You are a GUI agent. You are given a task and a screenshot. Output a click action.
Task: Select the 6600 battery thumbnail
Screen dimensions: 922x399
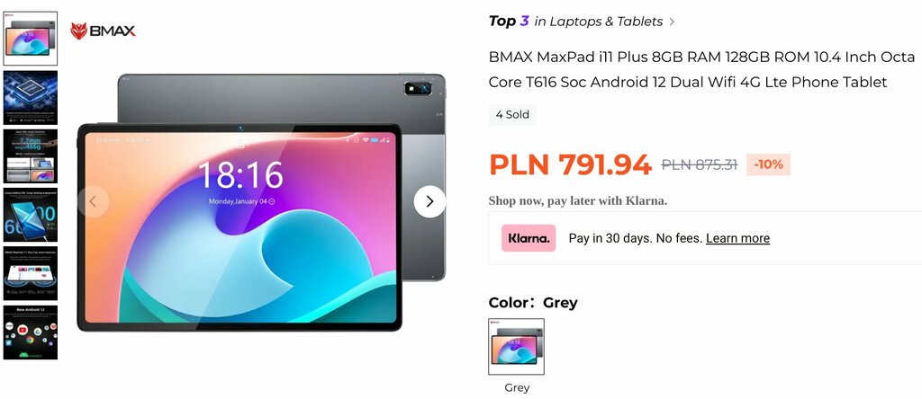[x=31, y=215]
